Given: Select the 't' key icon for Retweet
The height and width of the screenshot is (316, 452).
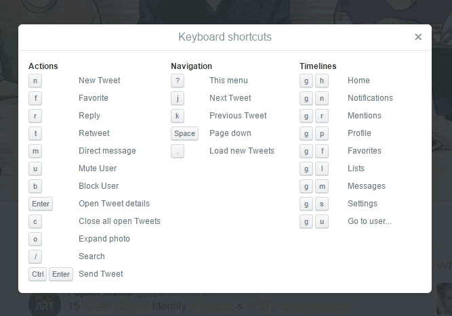Looking at the screenshot, I should click(x=35, y=133).
